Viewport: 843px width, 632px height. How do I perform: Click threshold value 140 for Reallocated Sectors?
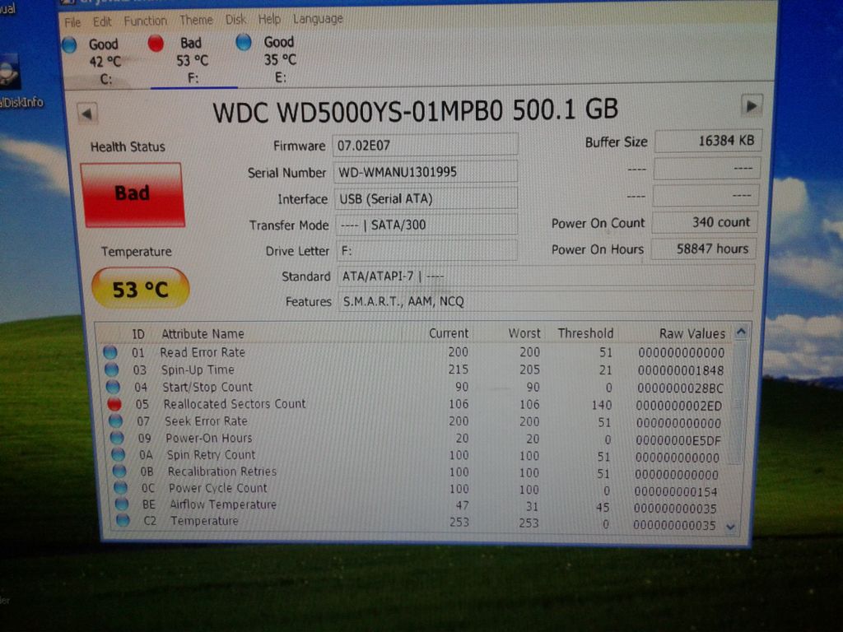tap(602, 405)
